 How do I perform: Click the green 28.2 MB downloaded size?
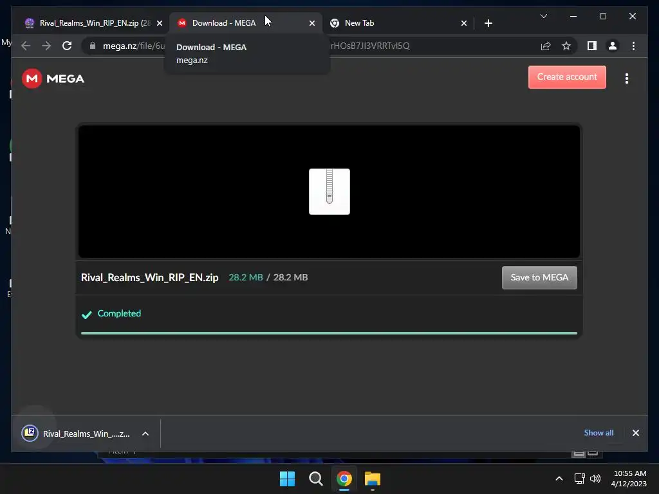pos(246,277)
